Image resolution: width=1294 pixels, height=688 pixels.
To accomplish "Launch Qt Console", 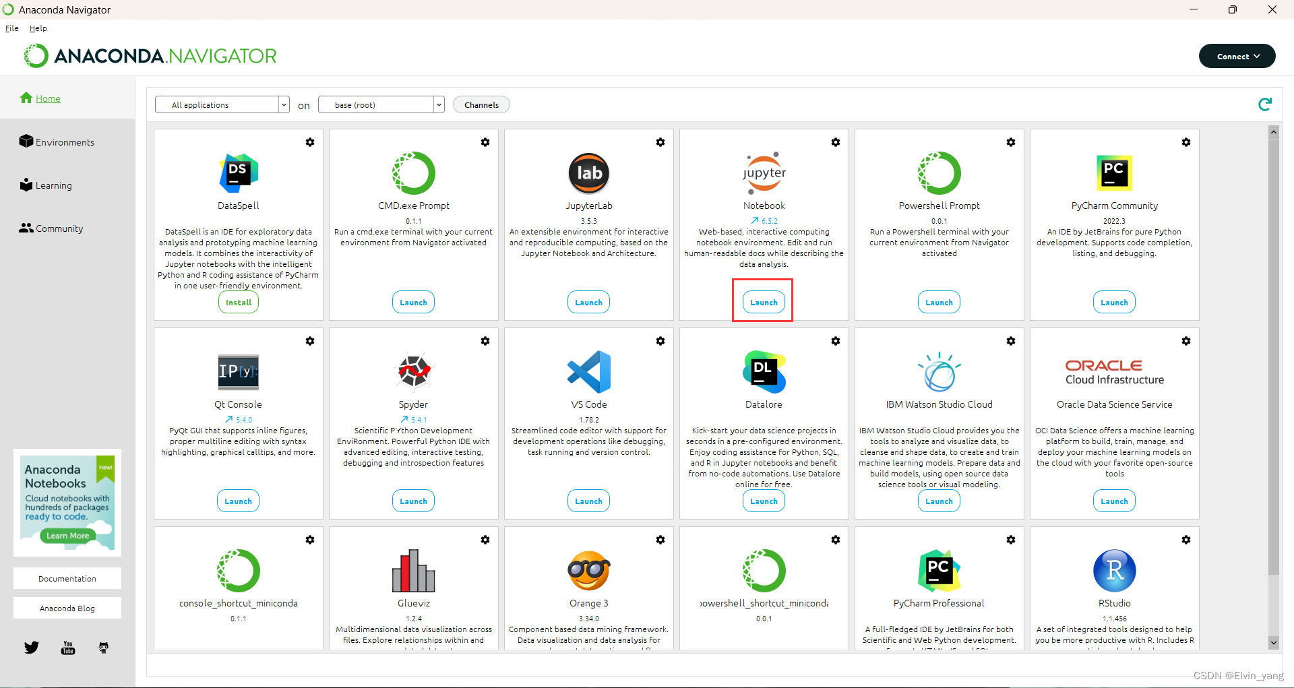I will 239,501.
